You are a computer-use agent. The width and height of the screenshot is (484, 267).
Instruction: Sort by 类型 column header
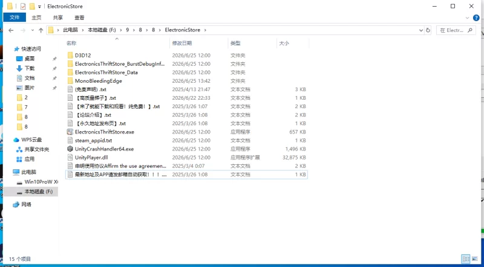click(x=252, y=43)
